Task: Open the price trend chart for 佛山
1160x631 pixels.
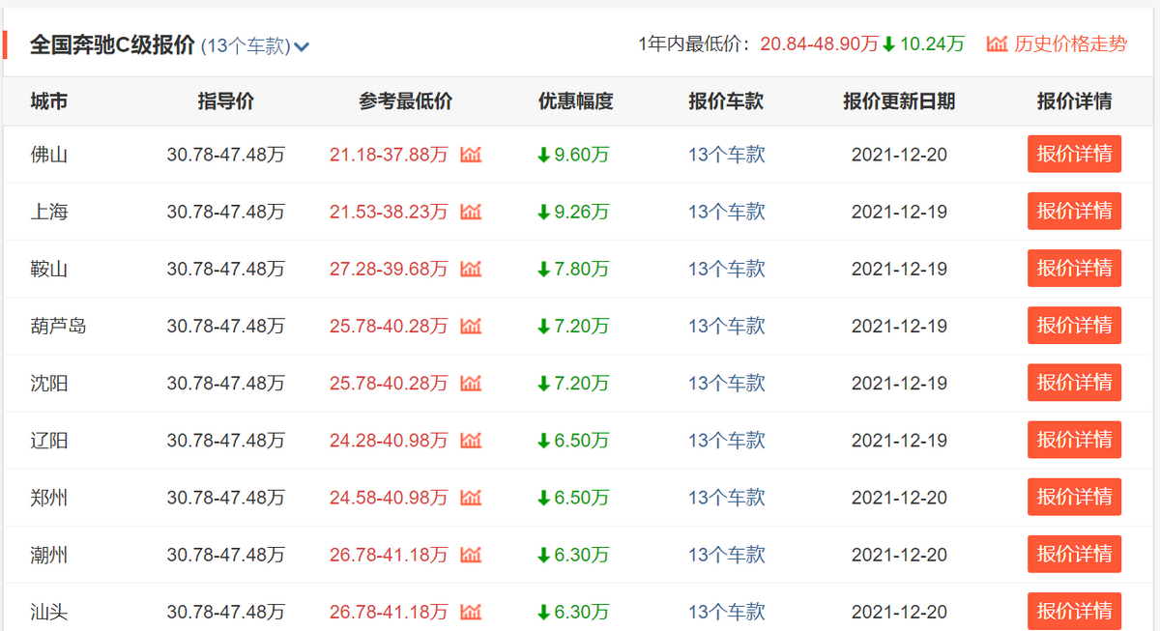Action: point(471,155)
